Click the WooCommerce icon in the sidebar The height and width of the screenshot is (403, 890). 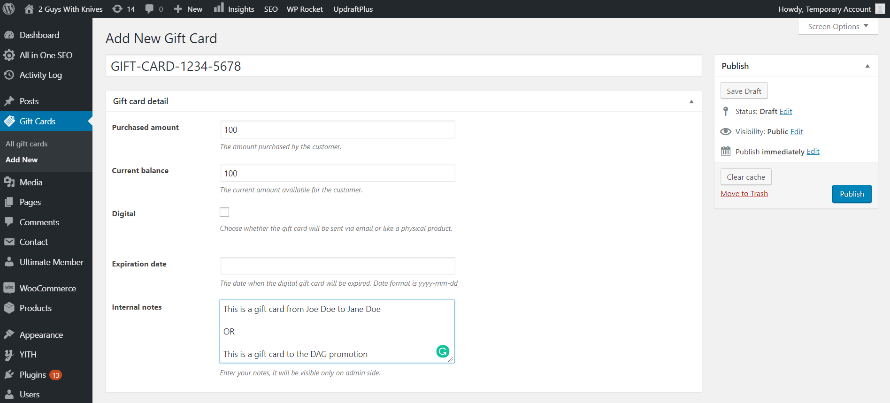click(9, 288)
